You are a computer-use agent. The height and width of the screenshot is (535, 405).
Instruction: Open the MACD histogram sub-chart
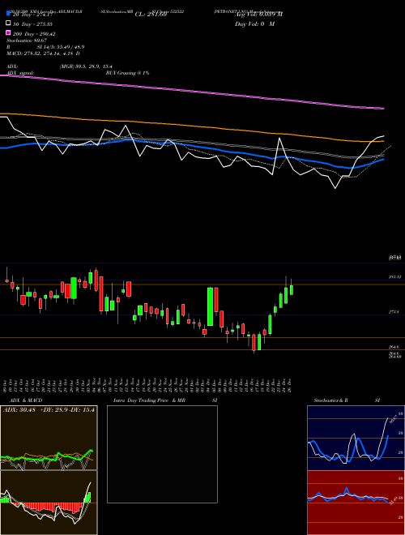(x=49, y=503)
